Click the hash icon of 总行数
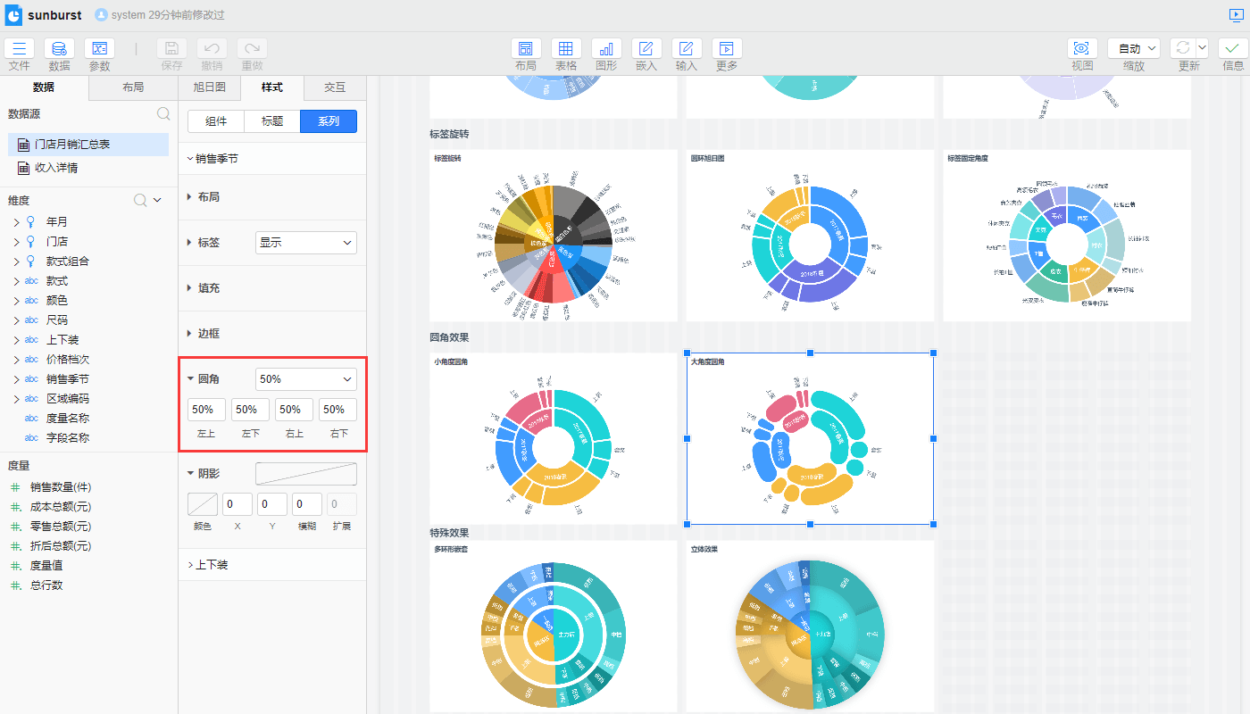The height and width of the screenshot is (714, 1250). (x=15, y=585)
